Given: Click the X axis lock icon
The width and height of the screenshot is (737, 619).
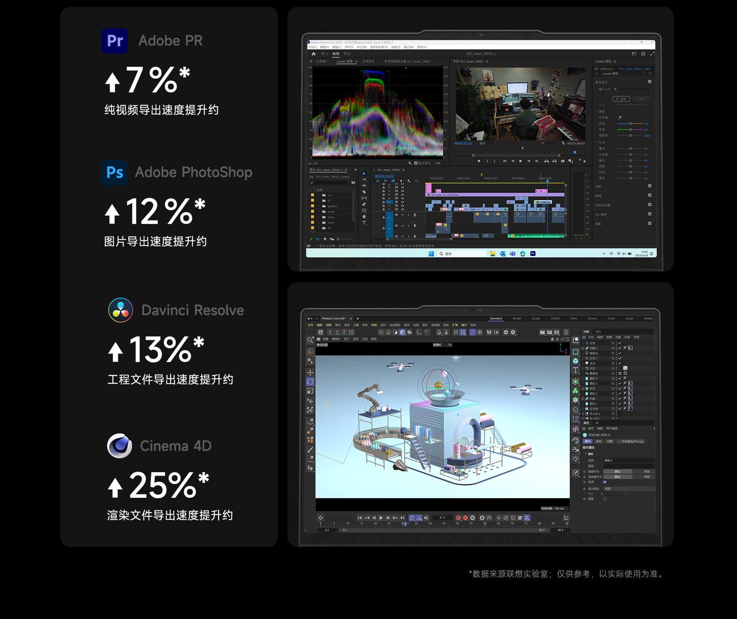Looking at the screenshot, I should coord(330,332).
